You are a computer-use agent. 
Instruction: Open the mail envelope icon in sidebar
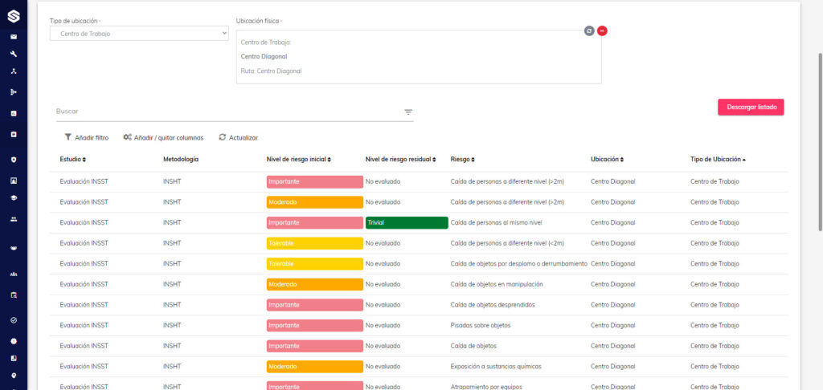click(x=14, y=37)
